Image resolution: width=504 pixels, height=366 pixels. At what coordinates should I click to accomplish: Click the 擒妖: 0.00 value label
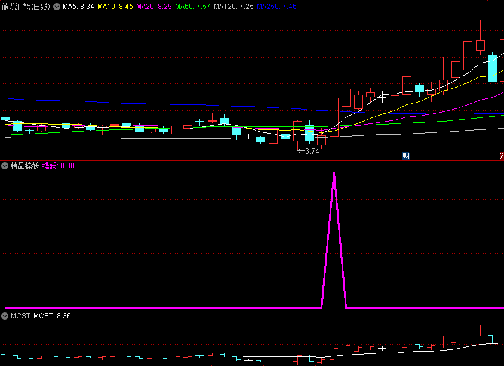point(59,166)
